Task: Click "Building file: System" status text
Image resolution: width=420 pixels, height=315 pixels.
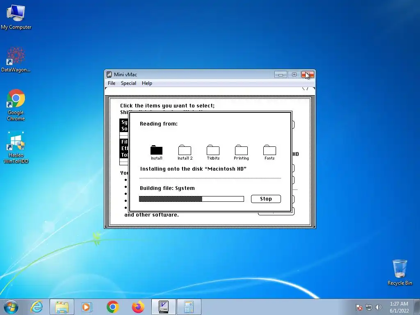Action: (167, 188)
